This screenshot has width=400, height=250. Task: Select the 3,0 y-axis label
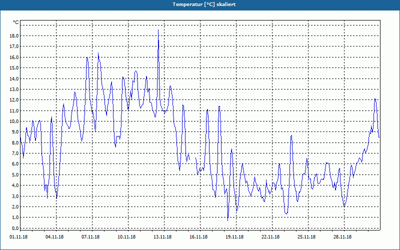coord(15,196)
